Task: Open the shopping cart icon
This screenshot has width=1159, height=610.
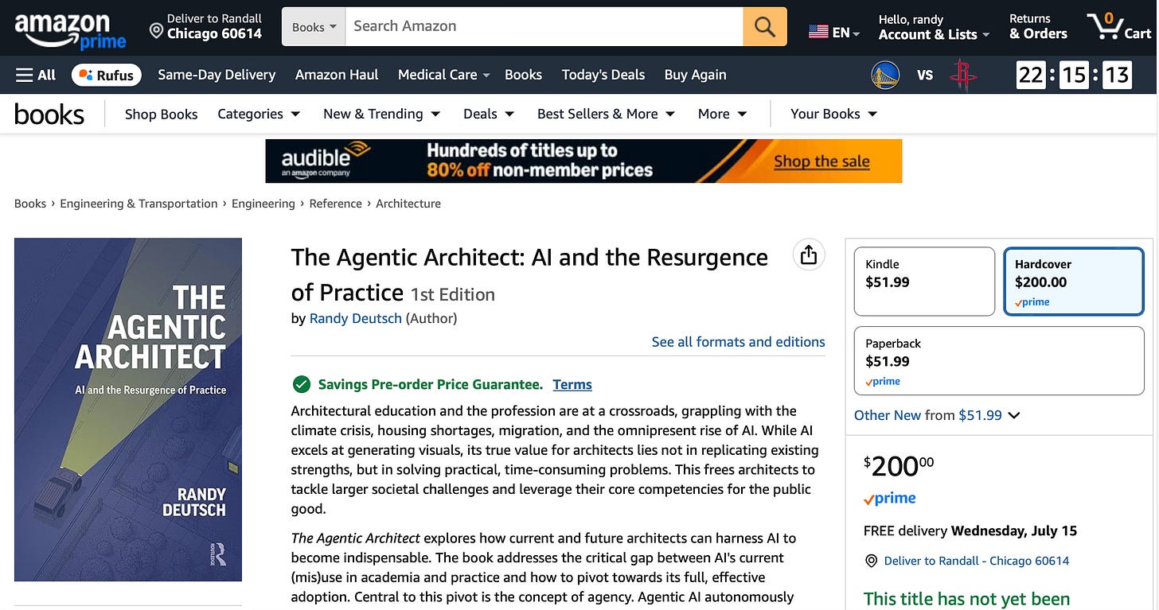Action: coord(1119,26)
